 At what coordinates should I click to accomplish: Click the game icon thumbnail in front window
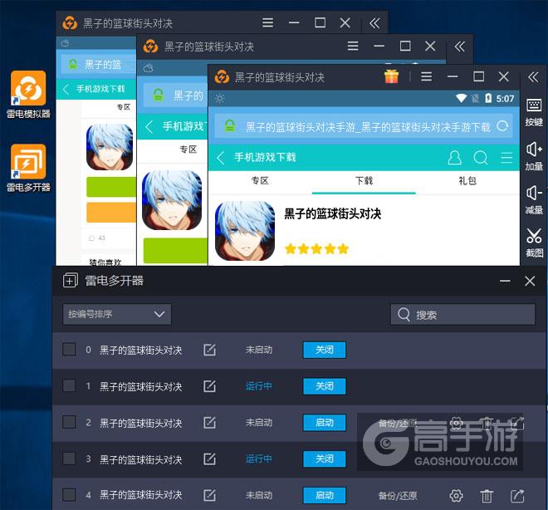[245, 231]
